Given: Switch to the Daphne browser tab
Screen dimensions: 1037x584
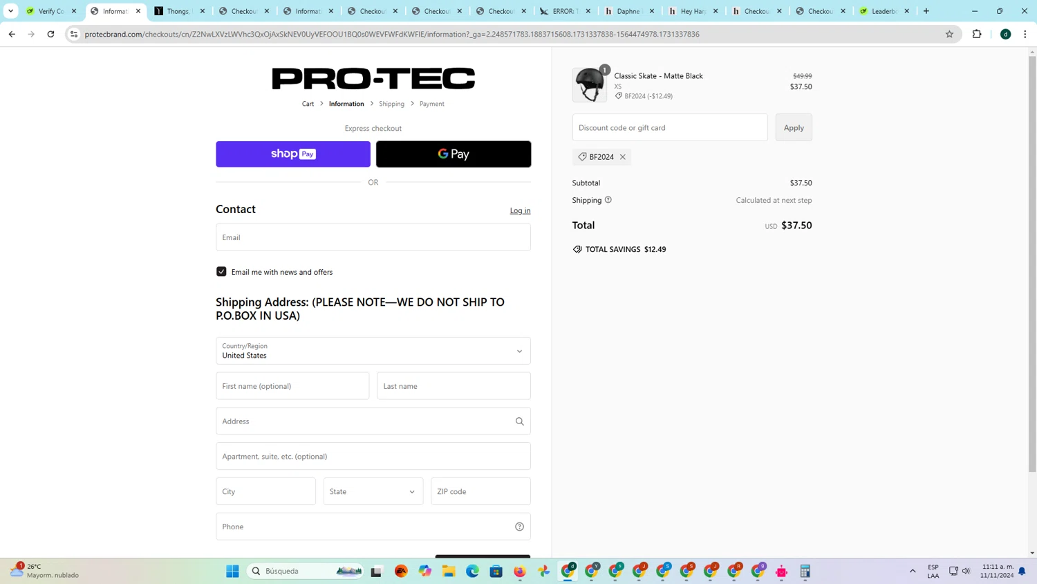Looking at the screenshot, I should click(x=629, y=11).
